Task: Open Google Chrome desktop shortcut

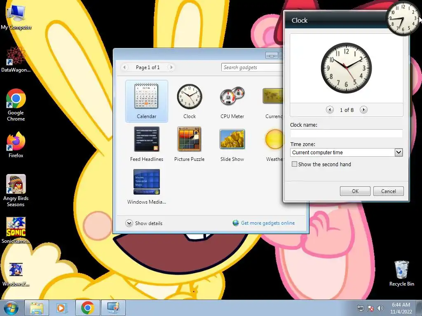Action: pyautogui.click(x=16, y=105)
